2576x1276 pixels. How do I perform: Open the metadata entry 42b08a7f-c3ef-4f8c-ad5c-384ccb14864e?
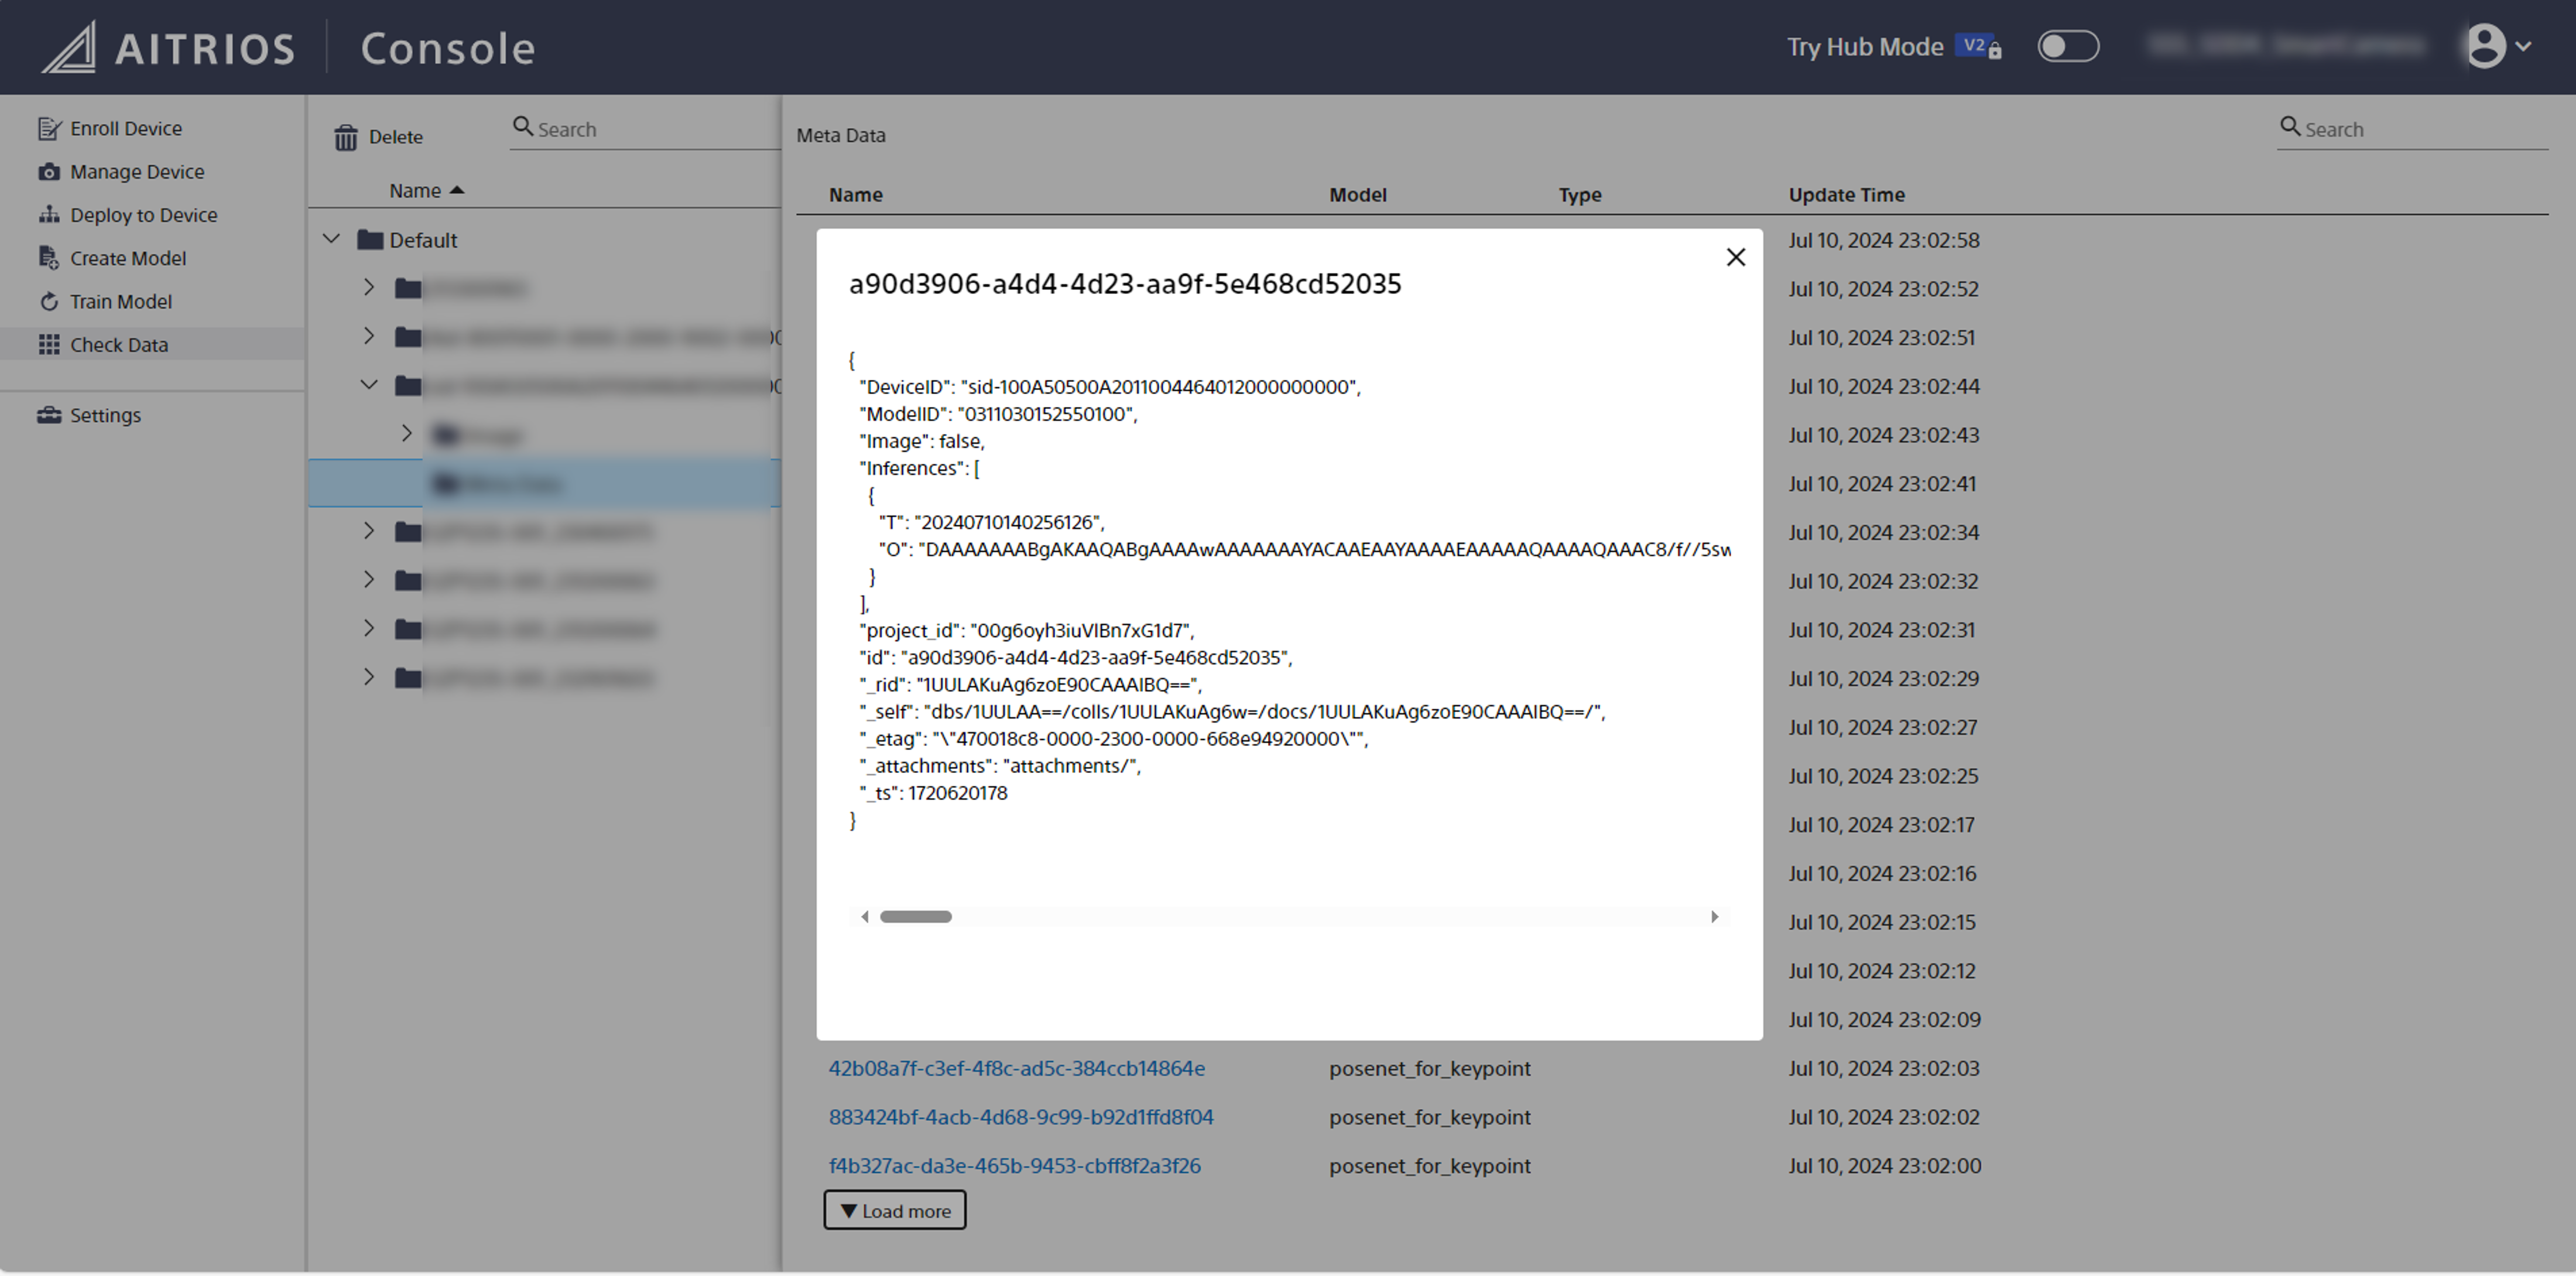coord(1016,1068)
